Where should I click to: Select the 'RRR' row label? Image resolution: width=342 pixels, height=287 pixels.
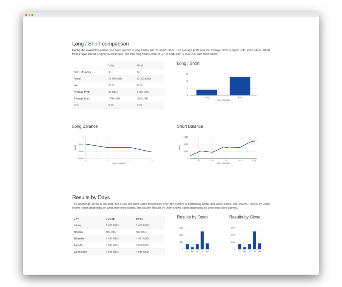coord(77,105)
